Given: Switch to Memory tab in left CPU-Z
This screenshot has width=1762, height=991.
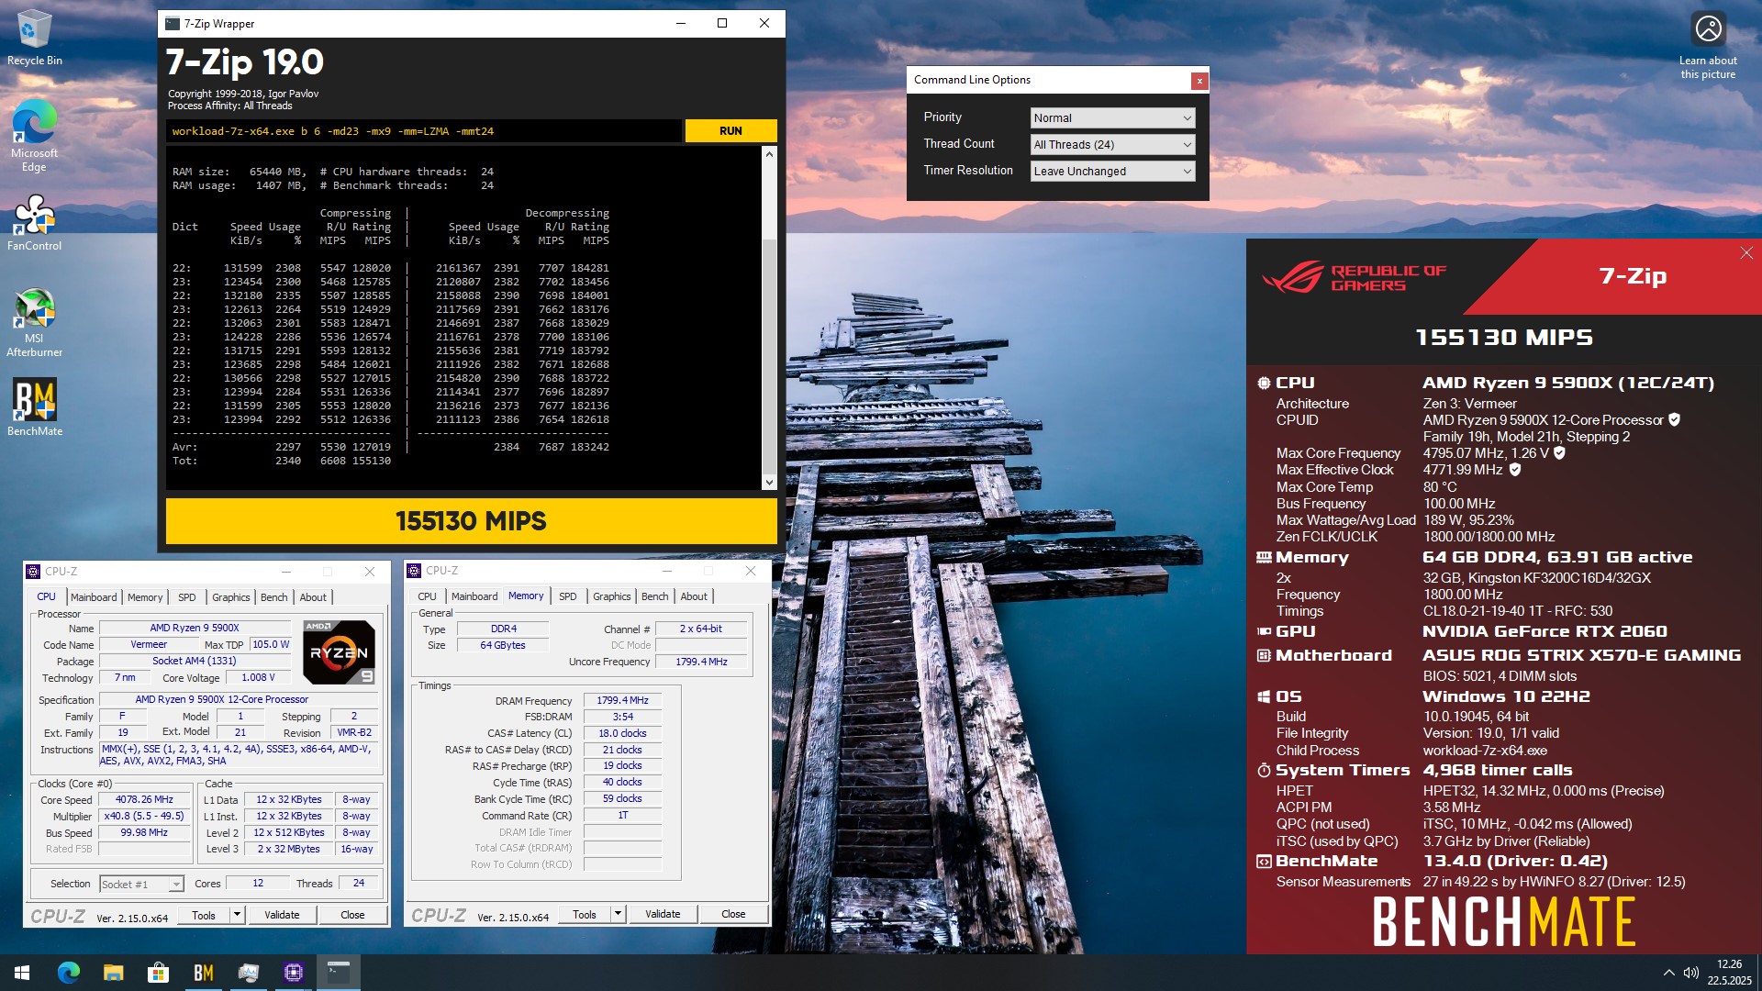Looking at the screenshot, I should pyautogui.click(x=145, y=597).
